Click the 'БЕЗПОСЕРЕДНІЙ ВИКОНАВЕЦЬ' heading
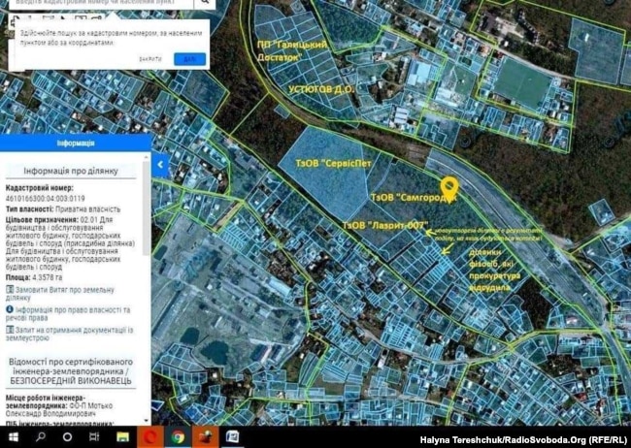 click(71, 380)
